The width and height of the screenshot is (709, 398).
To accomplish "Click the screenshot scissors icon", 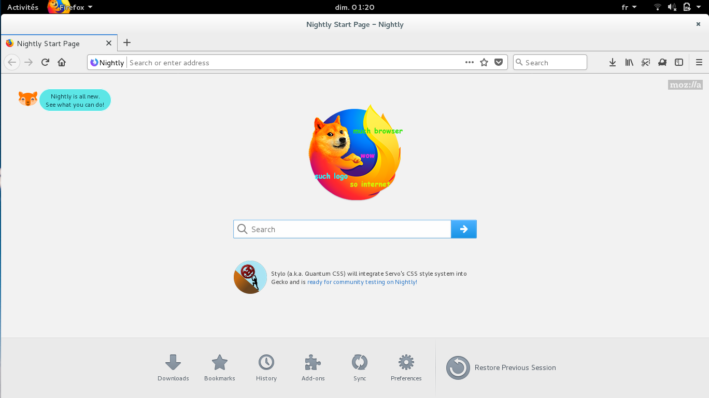I will click(646, 62).
